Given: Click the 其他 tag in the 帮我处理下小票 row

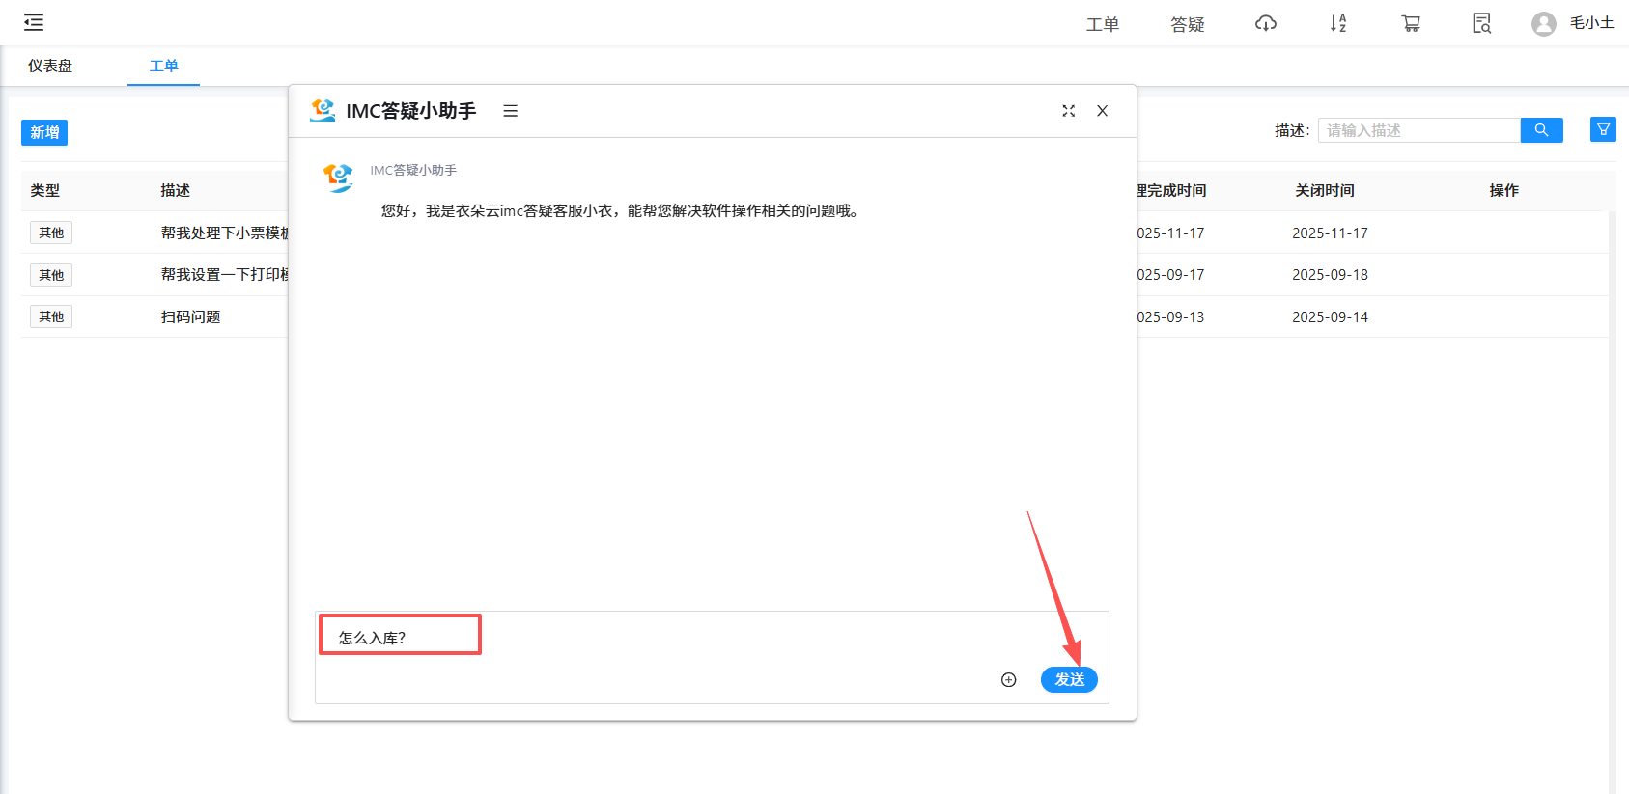Looking at the screenshot, I should (51, 233).
